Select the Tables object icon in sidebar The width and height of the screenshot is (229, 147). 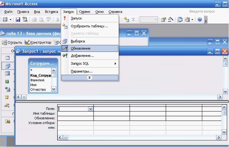(x=8, y=58)
